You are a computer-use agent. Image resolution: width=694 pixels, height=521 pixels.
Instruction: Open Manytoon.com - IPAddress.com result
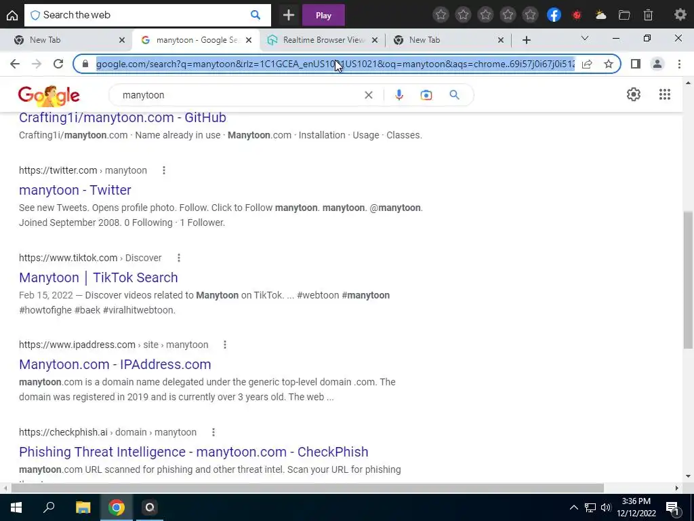115,364
